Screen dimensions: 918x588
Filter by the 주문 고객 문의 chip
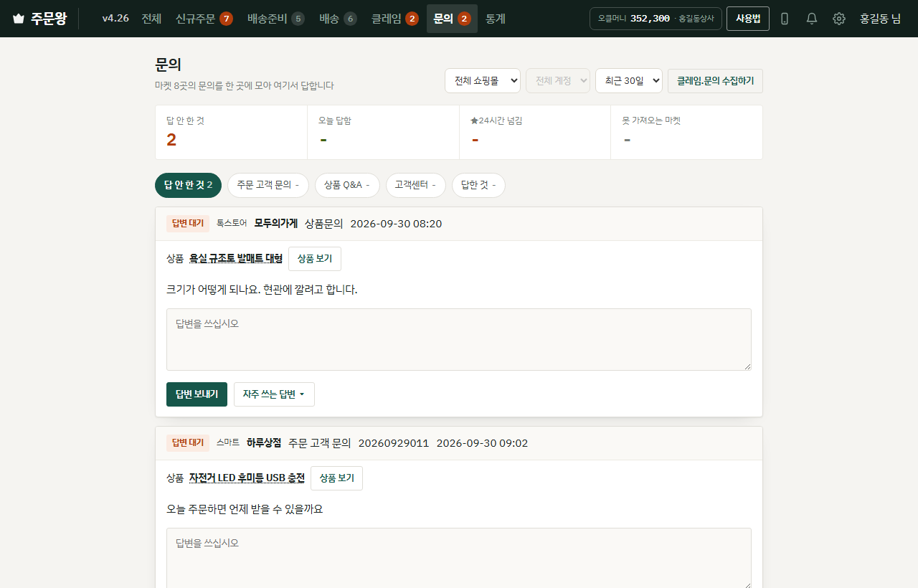(x=268, y=185)
